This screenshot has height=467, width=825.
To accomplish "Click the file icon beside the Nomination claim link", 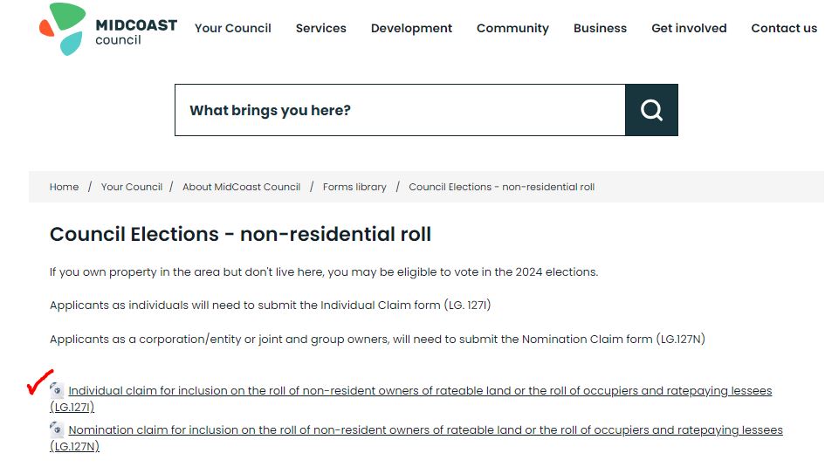I will coord(57,429).
